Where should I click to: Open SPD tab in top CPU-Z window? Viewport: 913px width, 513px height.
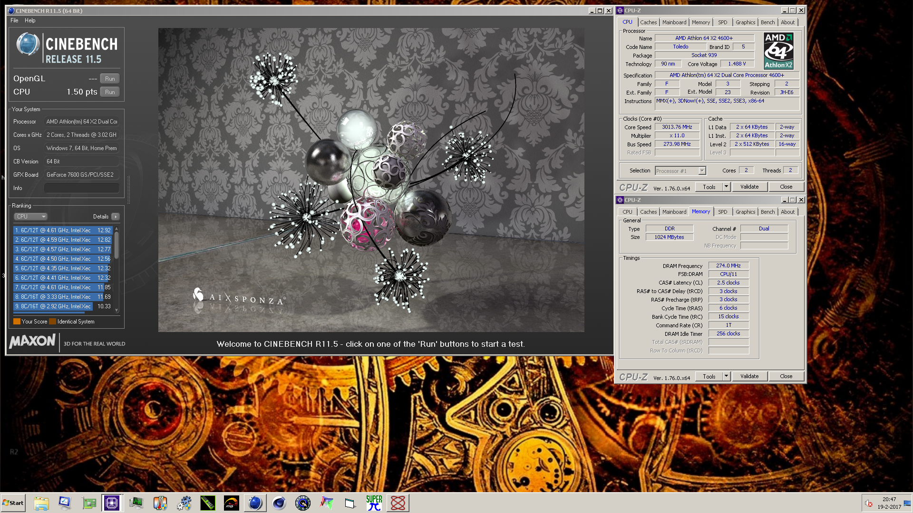coord(723,22)
